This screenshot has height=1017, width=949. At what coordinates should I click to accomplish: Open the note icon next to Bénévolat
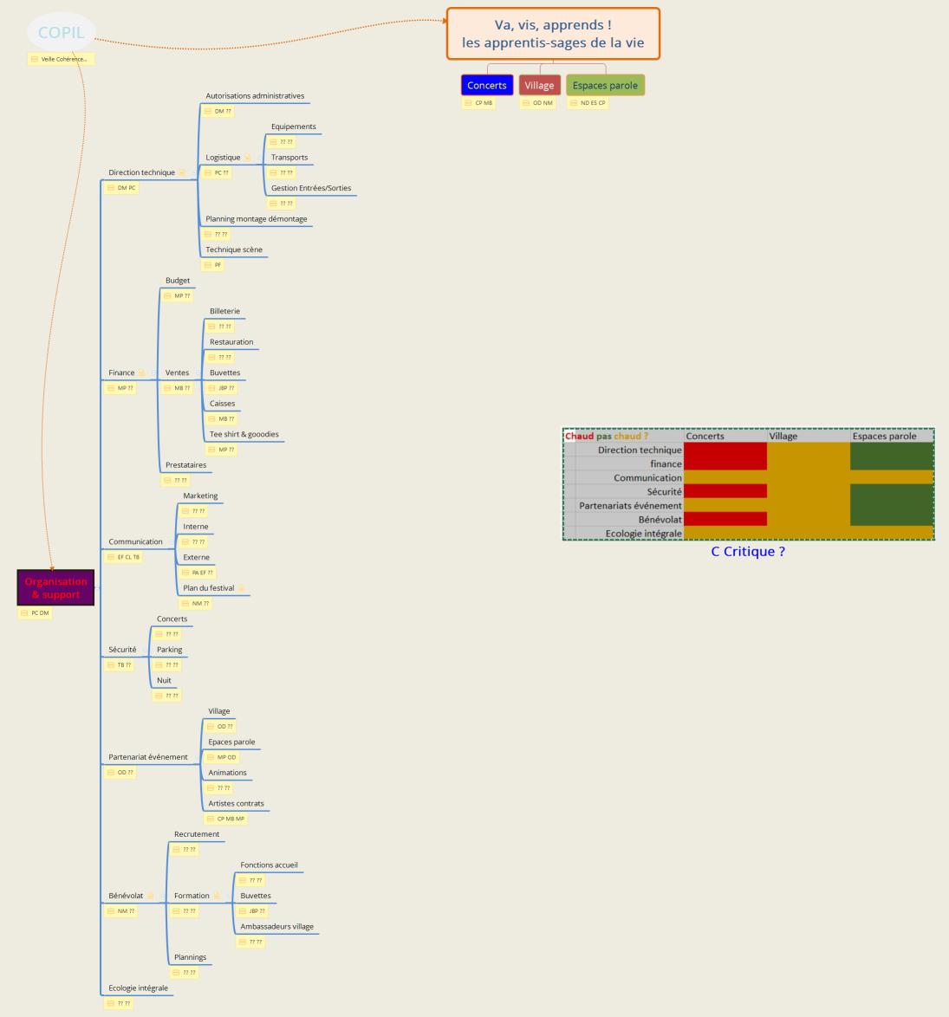pyautogui.click(x=151, y=896)
